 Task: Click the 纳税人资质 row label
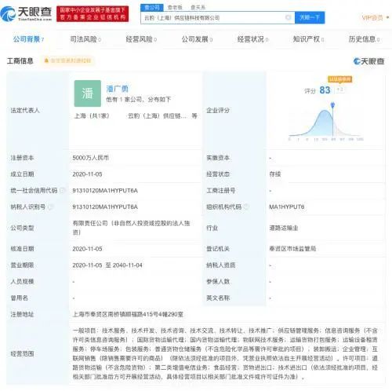pyautogui.click(x=221, y=265)
